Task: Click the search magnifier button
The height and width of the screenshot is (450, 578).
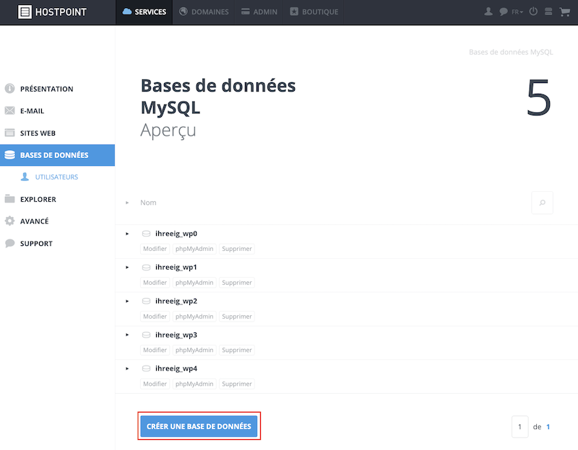Action: [x=542, y=203]
